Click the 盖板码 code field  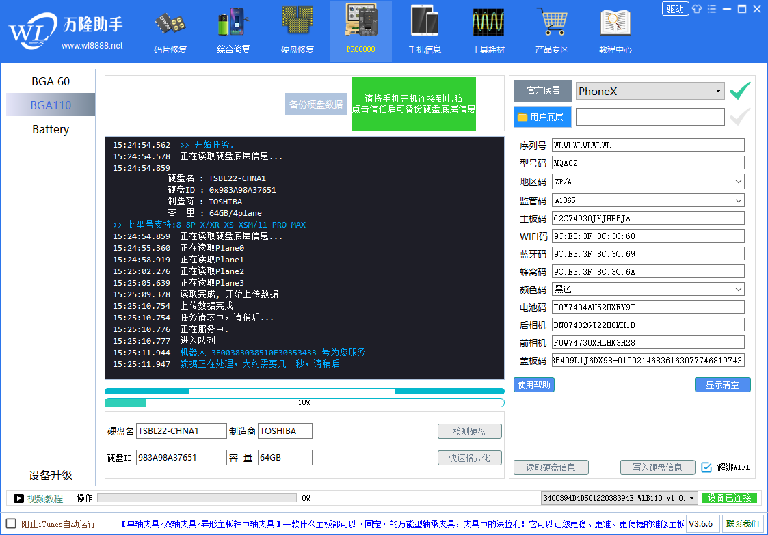[648, 360]
